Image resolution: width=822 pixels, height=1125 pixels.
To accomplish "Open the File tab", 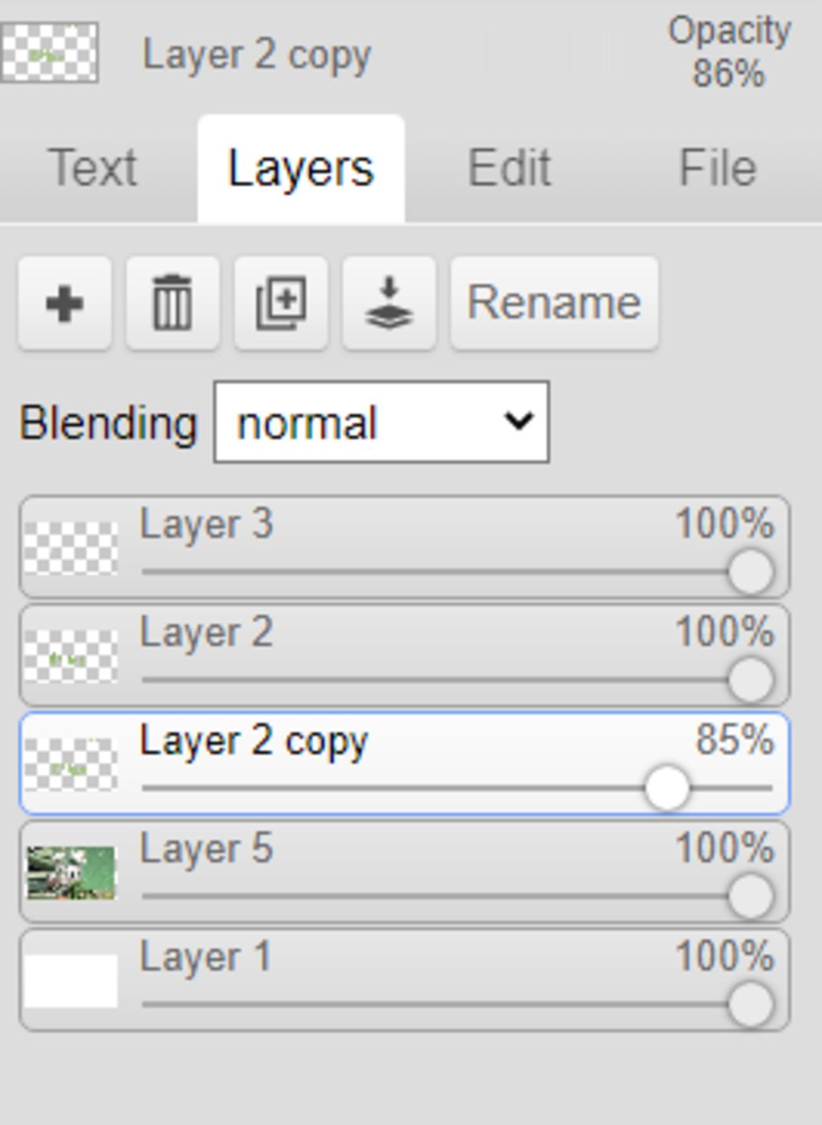I will [718, 169].
